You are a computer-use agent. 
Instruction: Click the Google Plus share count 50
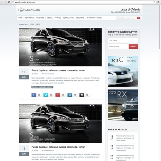pyautogui.click(x=63, y=95)
